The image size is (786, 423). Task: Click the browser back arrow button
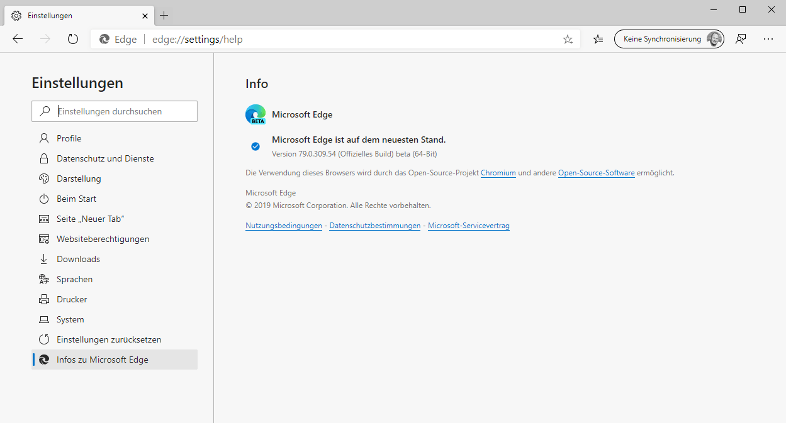(x=18, y=39)
